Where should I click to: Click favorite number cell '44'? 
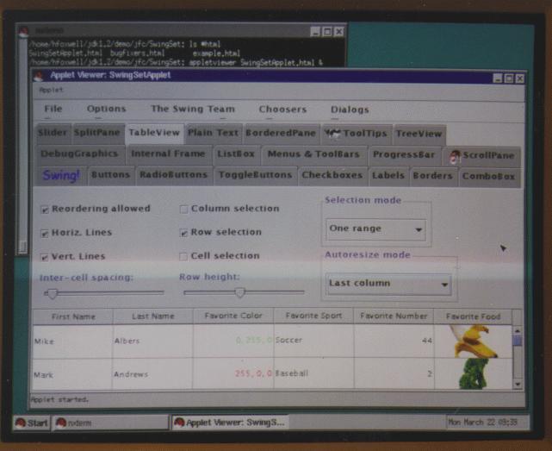[x=394, y=341]
